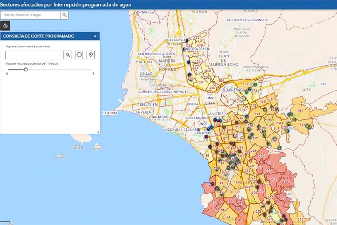The height and width of the screenshot is (225, 337).
Task: Click the marker next to Los Olivos label
Action: pyautogui.click(x=187, y=40)
